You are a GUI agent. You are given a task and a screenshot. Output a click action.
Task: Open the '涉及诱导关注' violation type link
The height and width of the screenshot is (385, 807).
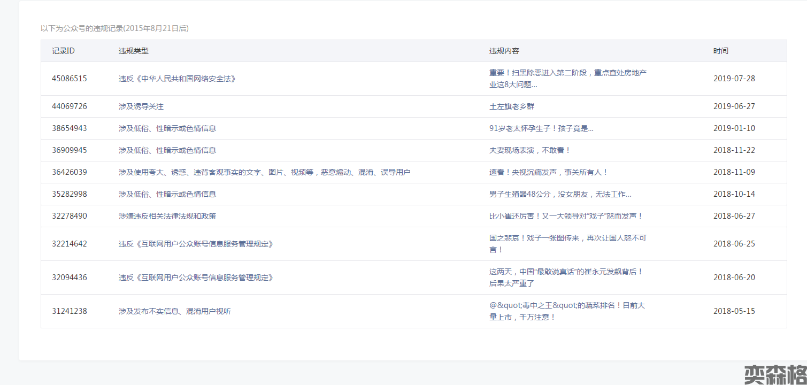point(141,106)
